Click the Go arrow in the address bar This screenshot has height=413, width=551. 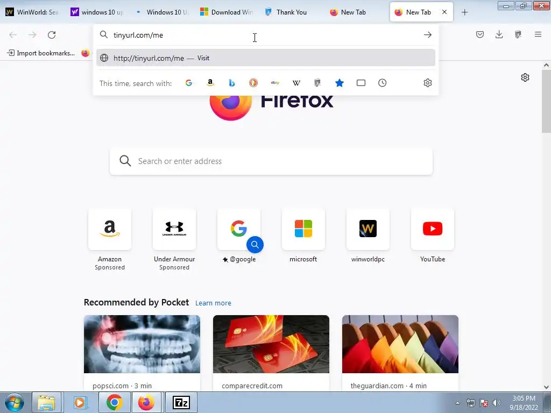[427, 35]
